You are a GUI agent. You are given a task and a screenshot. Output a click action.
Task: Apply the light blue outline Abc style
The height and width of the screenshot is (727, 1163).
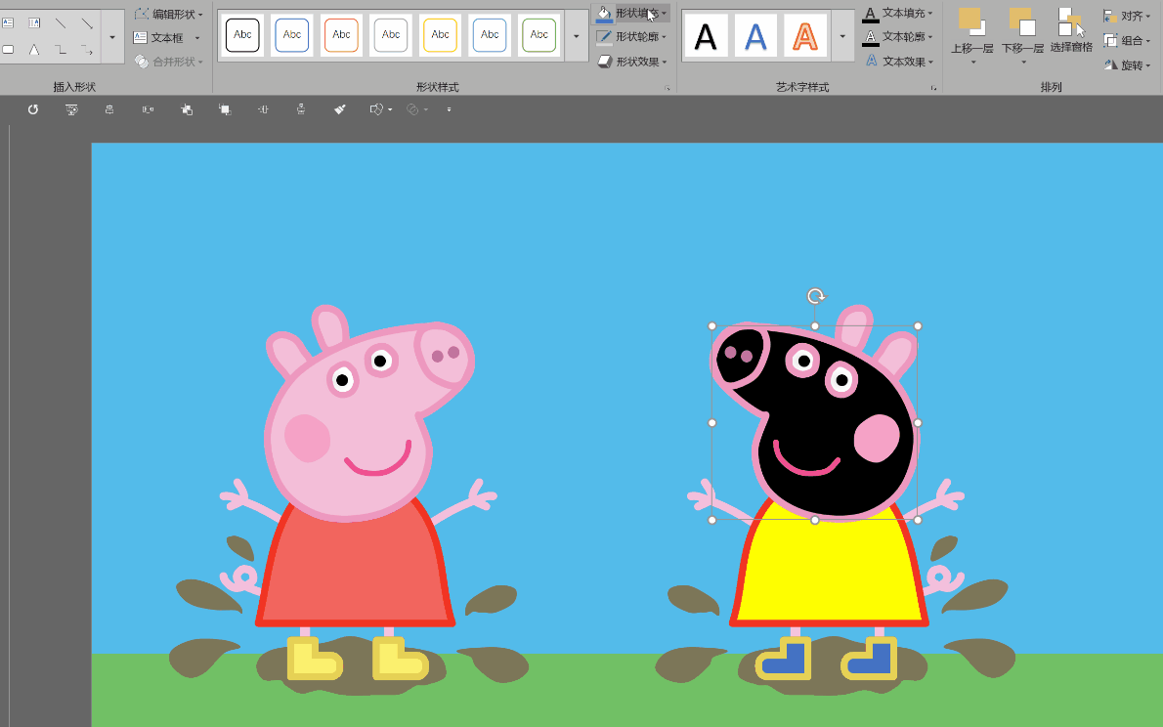pos(490,35)
